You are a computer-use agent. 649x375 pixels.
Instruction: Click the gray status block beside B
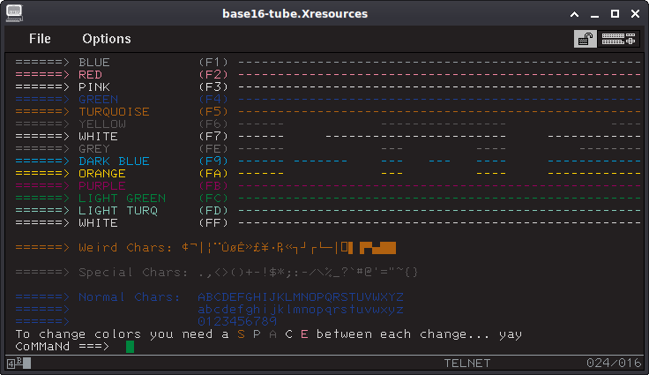click(x=27, y=364)
